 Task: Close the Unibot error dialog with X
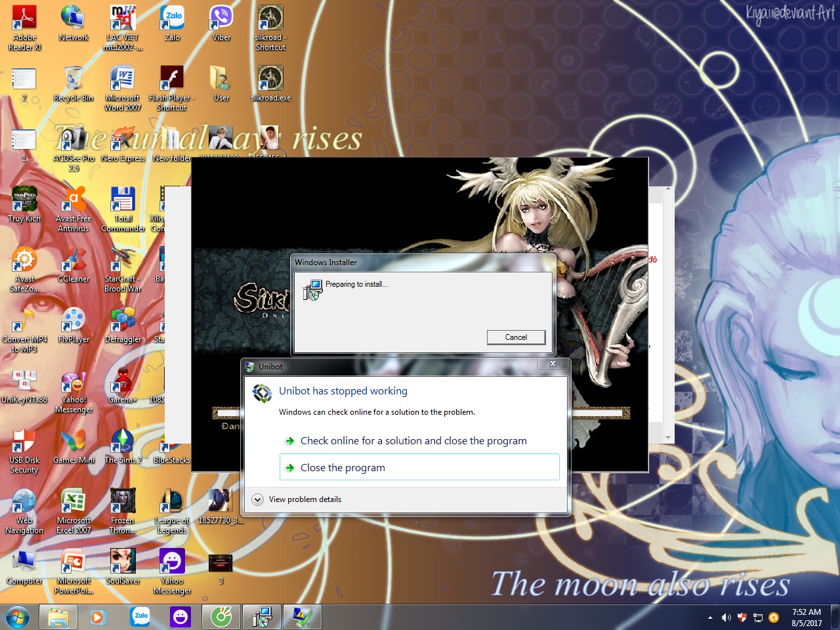coord(553,364)
